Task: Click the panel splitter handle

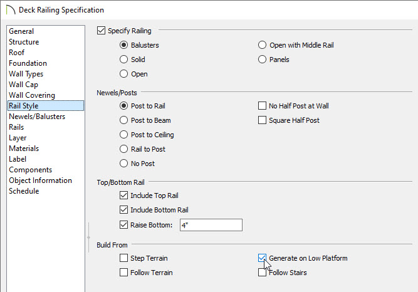Action: [88, 237]
